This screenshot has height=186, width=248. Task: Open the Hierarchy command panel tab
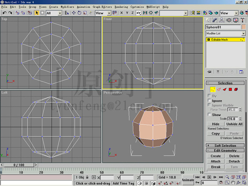221,20
